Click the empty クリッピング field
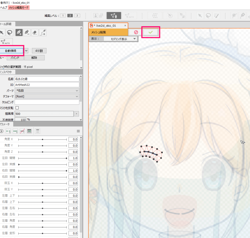 (47, 102)
